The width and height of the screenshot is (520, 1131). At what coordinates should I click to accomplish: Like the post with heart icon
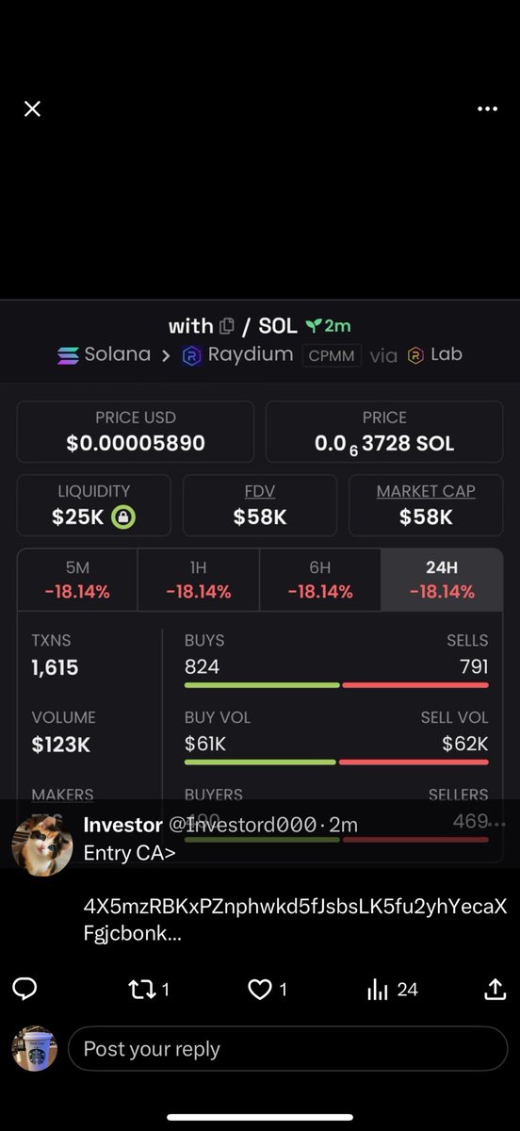tap(259, 990)
